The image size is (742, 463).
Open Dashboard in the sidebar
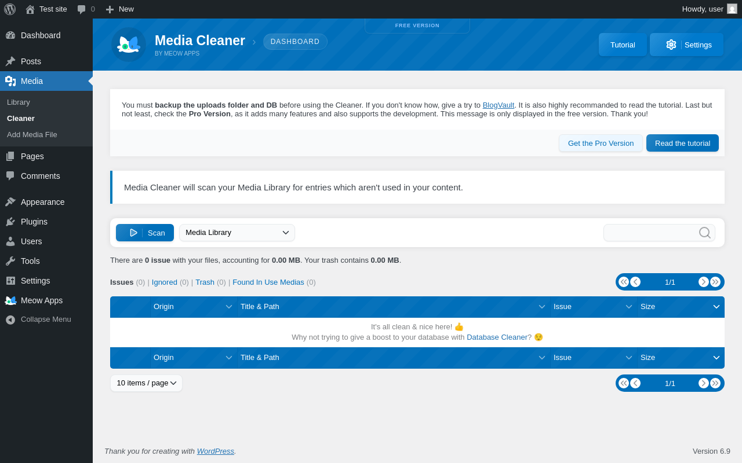point(46,35)
